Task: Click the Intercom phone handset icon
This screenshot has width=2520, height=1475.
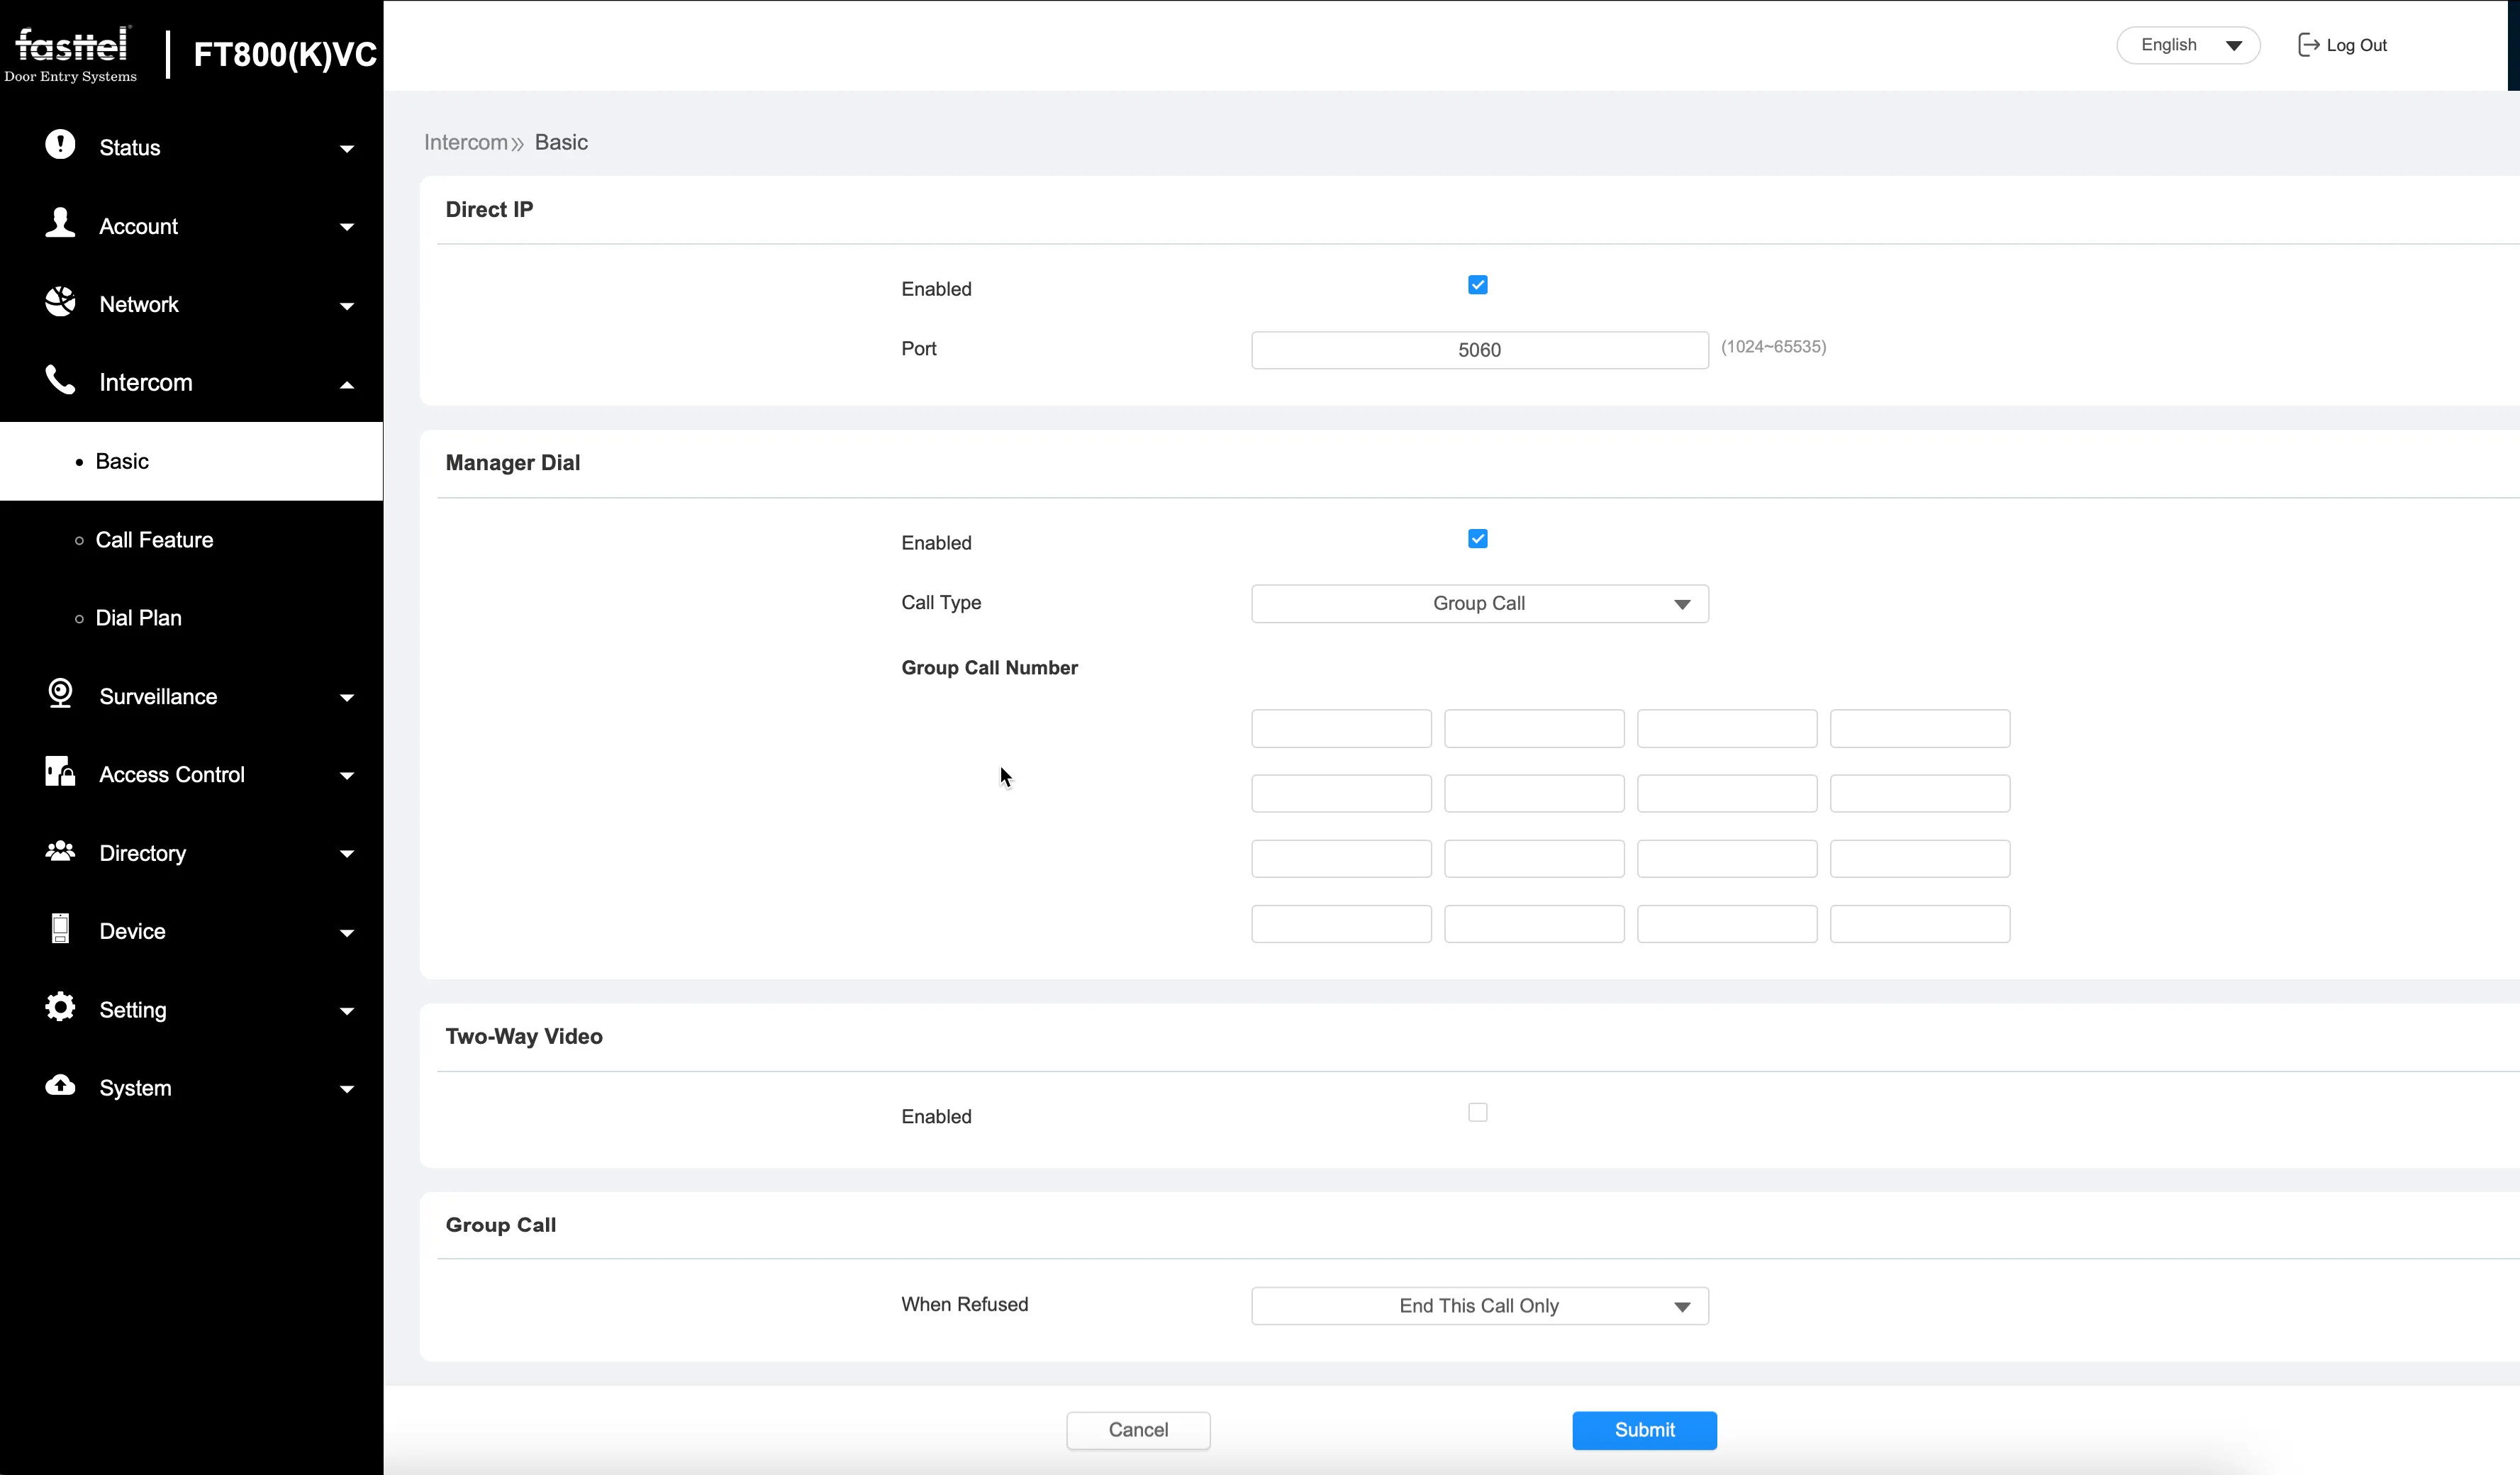Action: tap(60, 380)
